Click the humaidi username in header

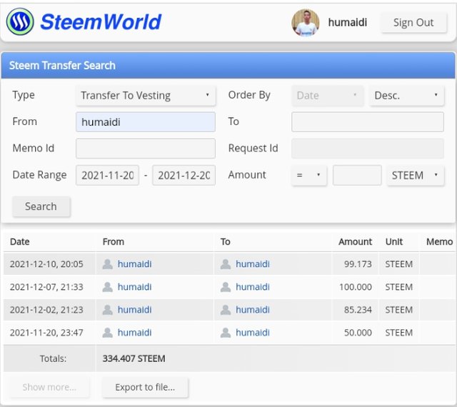pyautogui.click(x=348, y=22)
